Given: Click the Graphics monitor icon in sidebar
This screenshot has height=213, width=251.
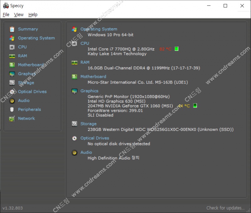Looking at the screenshot, I should (x=12, y=74).
